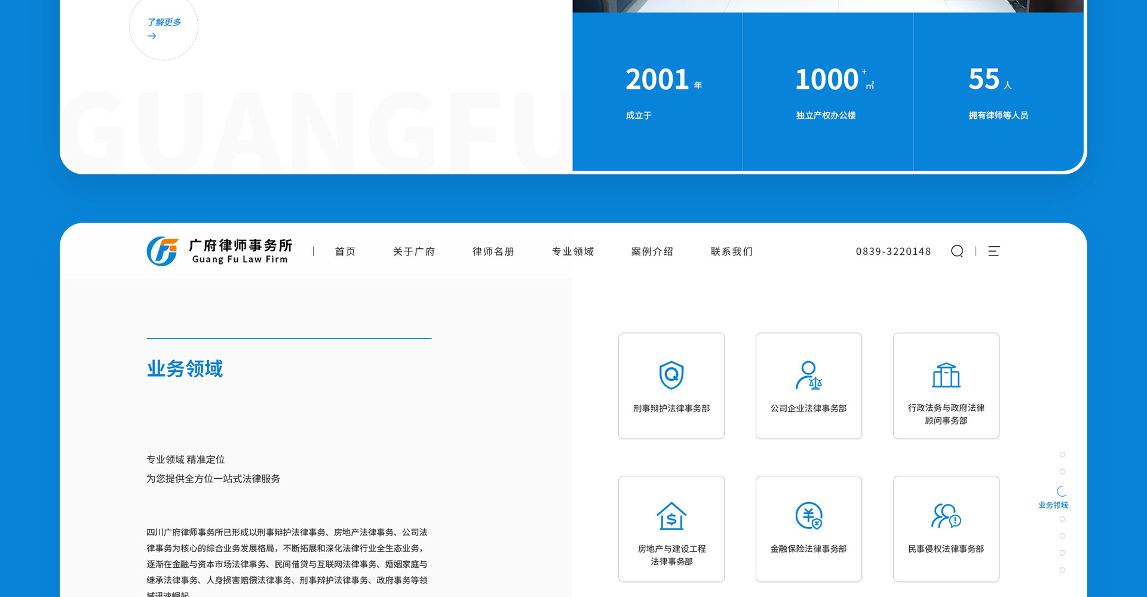Screen dimensions: 1147x597
Task: Click the Guang Fu Law Firm logo
Action: tap(219, 251)
